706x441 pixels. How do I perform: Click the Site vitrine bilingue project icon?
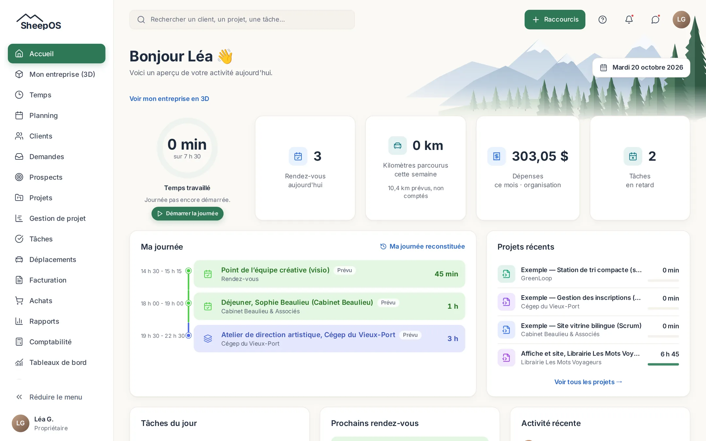(x=506, y=330)
